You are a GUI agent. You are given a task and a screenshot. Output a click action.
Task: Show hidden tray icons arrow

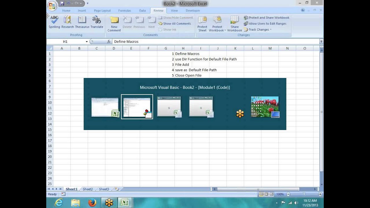277,203
